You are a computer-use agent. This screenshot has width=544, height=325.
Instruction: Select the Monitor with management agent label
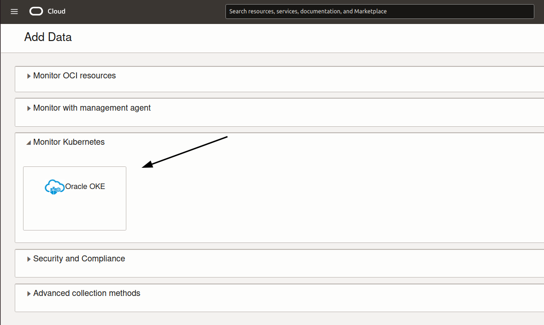coord(92,108)
